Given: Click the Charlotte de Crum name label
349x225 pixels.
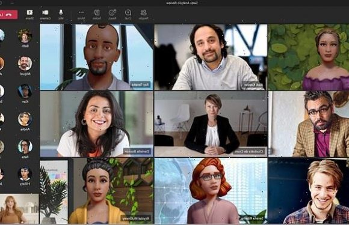Looking at the screenshot, I should 249,152.
